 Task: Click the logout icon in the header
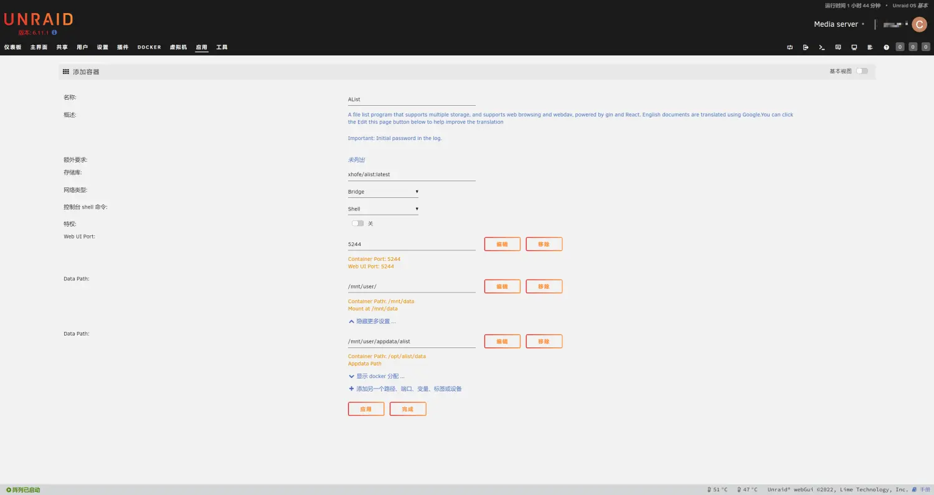(806, 47)
